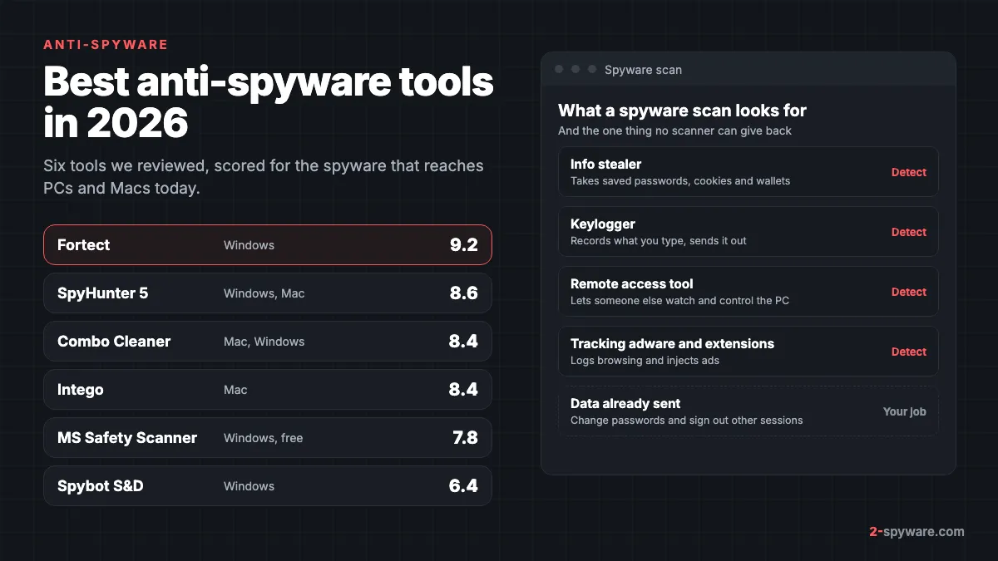This screenshot has height=561, width=998.
Task: Click the 'Mac' platform label next to Intego
Action: [235, 390]
